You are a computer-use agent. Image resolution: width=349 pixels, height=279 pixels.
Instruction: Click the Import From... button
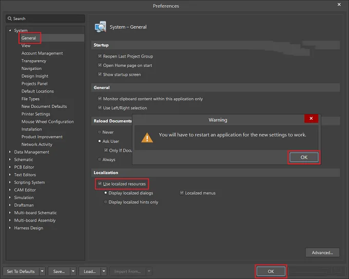[x=128, y=271]
